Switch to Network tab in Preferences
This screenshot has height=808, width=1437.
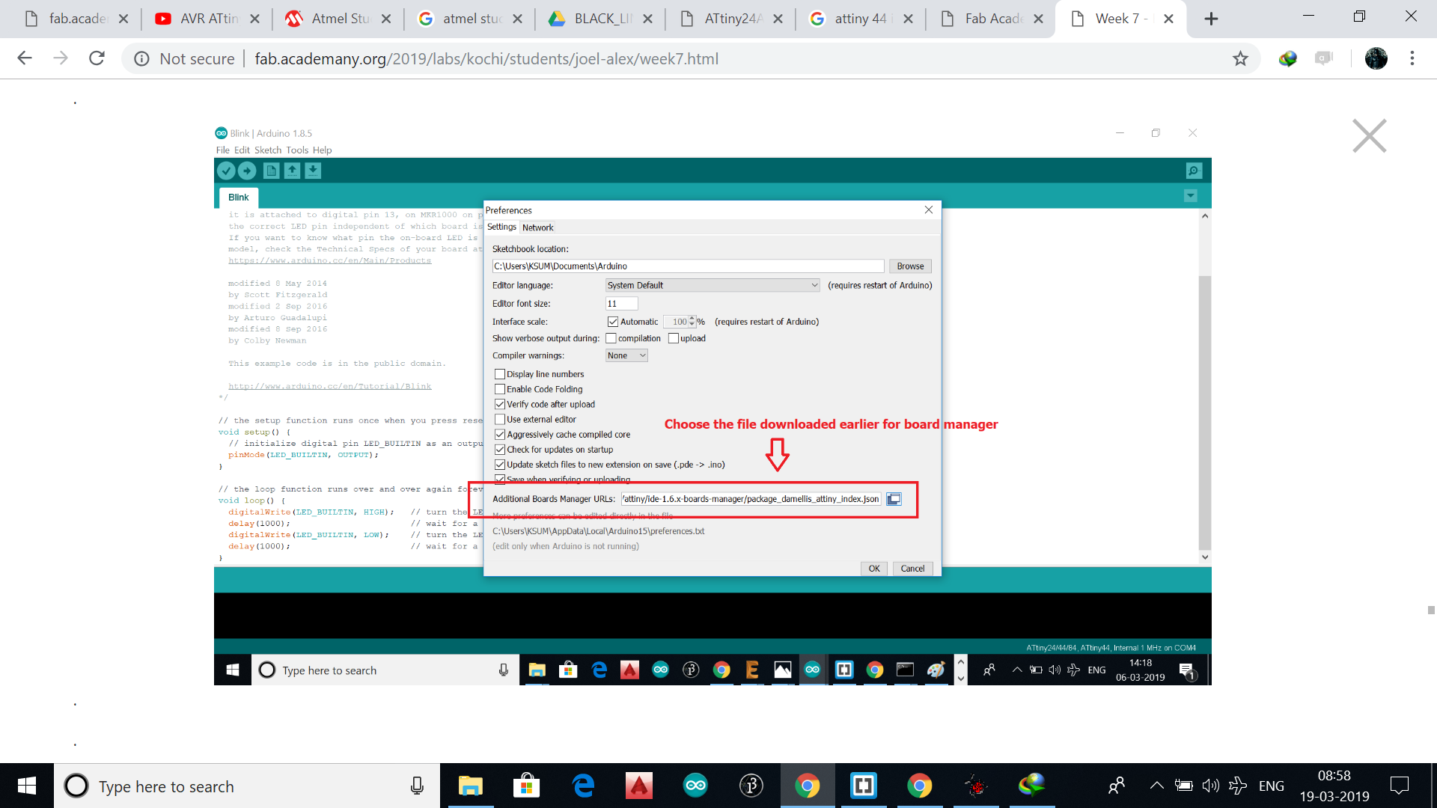pos(537,227)
